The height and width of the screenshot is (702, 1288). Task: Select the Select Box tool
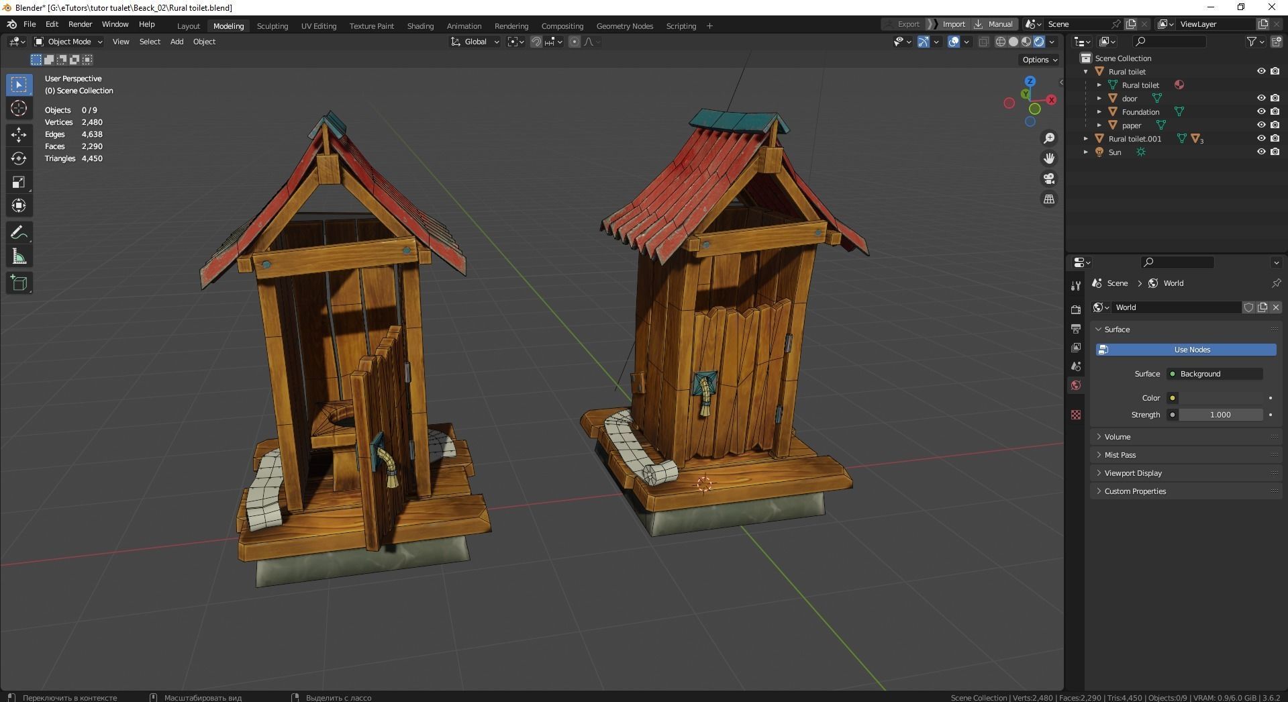pos(19,85)
